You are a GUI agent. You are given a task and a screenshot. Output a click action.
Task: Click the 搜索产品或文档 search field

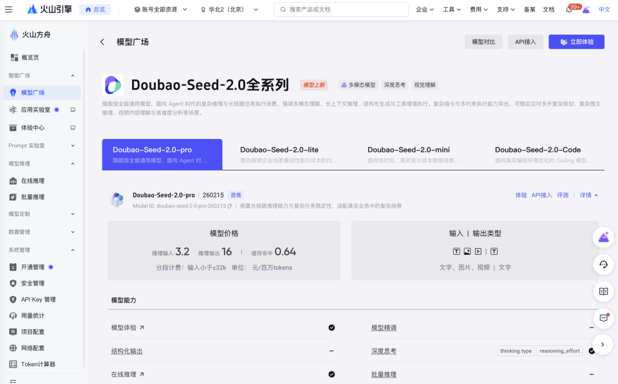(x=341, y=9)
